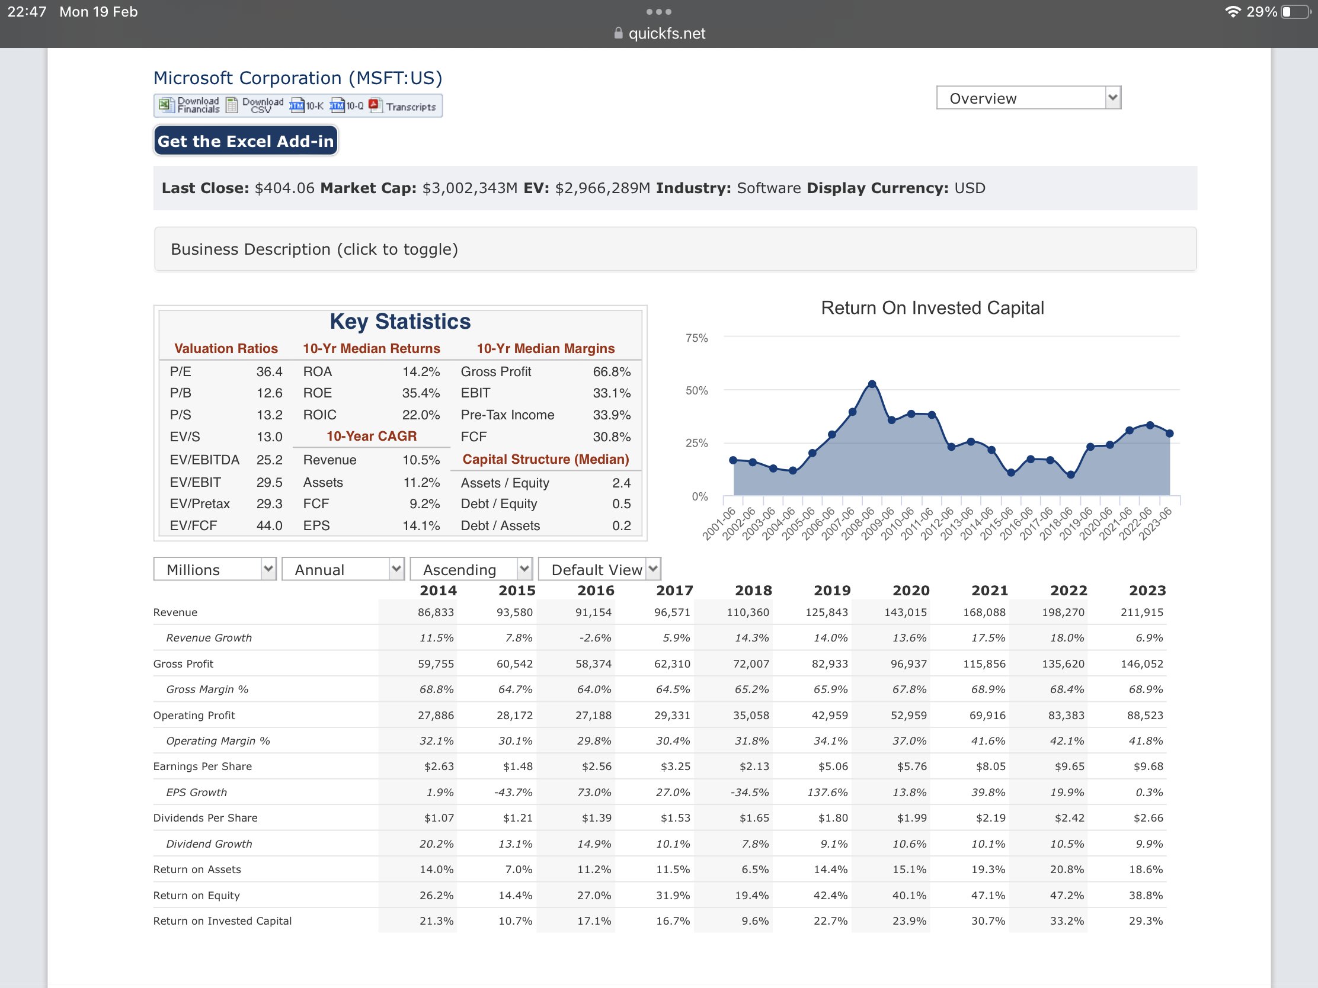Image resolution: width=1318 pixels, height=988 pixels.
Task: Click the EV/FCF value 44.0
Action: [269, 525]
